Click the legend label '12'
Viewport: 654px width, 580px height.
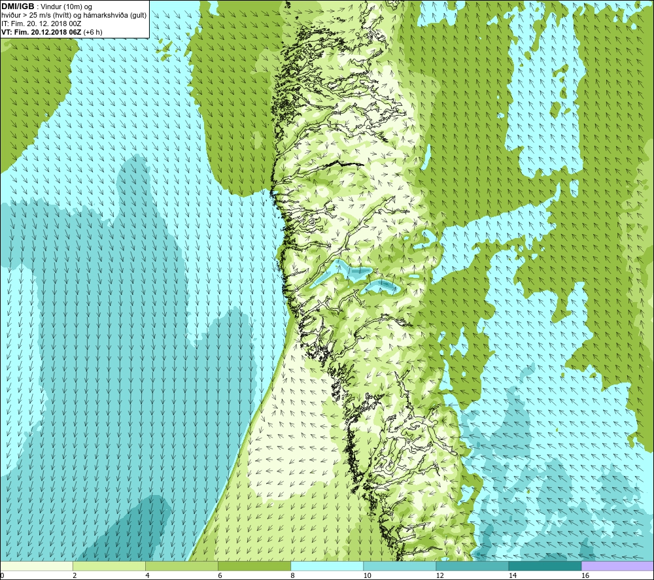pyautogui.click(x=439, y=576)
